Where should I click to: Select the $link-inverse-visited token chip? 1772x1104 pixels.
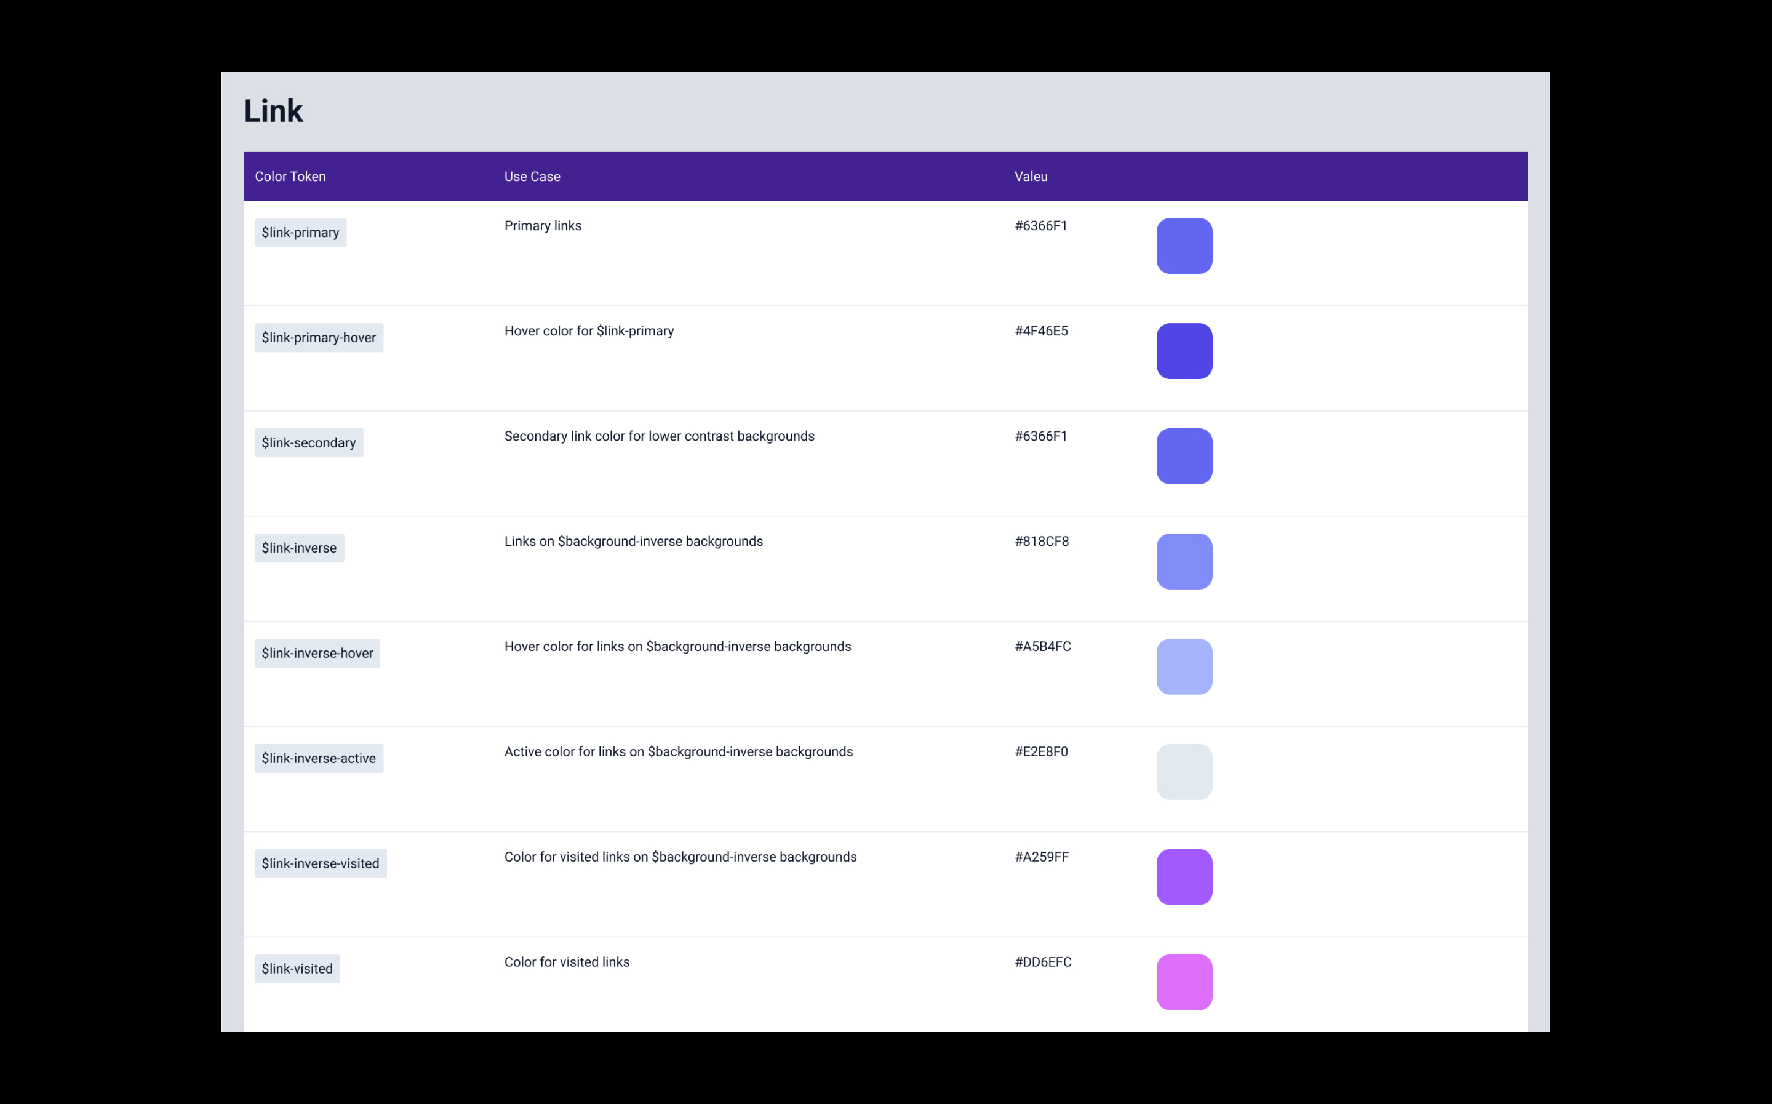pos(321,863)
